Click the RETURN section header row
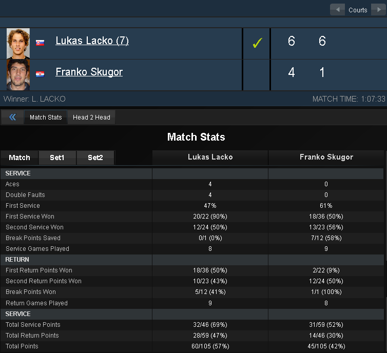387x353 pixels. point(192,260)
